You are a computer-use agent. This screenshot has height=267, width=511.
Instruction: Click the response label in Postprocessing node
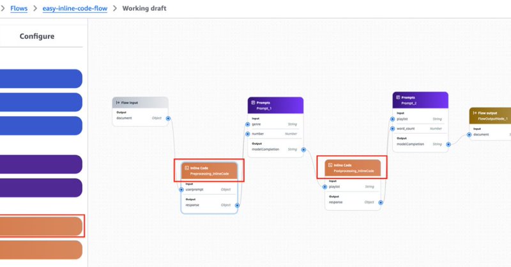click(336, 202)
